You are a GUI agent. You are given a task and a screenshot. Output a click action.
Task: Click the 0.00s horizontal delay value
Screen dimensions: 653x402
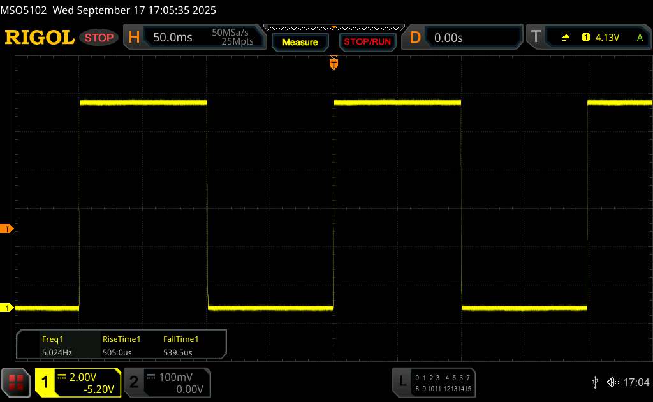click(448, 38)
